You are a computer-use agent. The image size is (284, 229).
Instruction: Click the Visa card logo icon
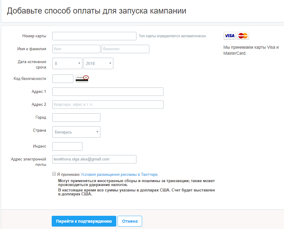[230, 36]
